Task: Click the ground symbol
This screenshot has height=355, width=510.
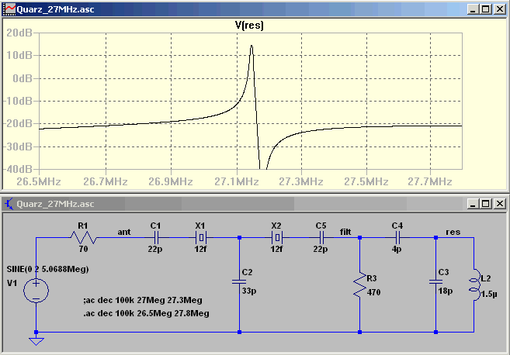Action: (x=36, y=341)
